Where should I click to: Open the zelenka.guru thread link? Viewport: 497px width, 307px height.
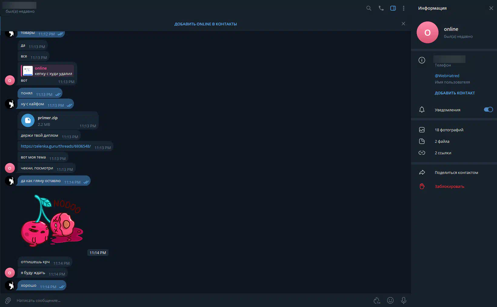pyautogui.click(x=56, y=146)
